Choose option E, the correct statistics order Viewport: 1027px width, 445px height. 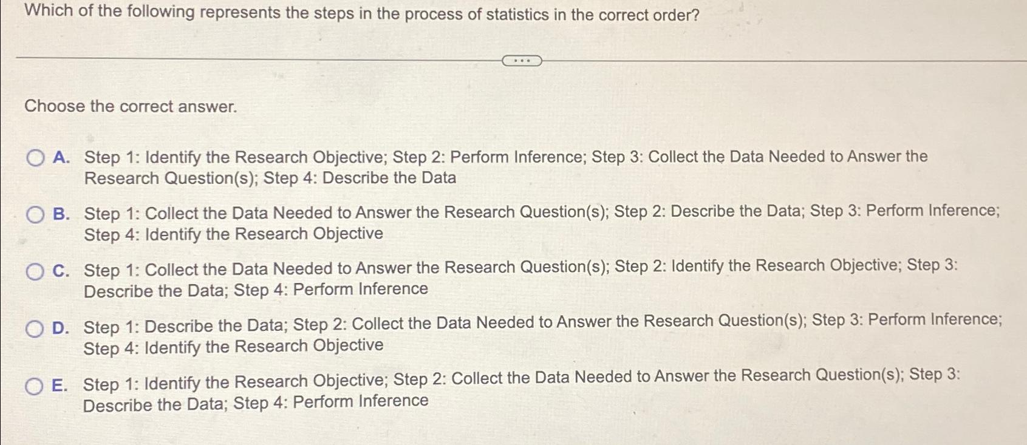pos(35,384)
